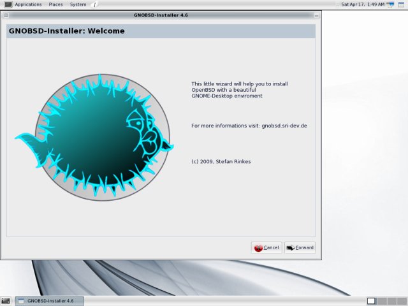Viewport: 408px width, 306px height.
Task: Click the 'GNOBSD-Installer: Welcome' heading
Action: [66, 31]
